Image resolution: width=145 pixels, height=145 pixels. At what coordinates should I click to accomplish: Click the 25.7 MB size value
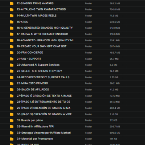(x=114, y=59)
